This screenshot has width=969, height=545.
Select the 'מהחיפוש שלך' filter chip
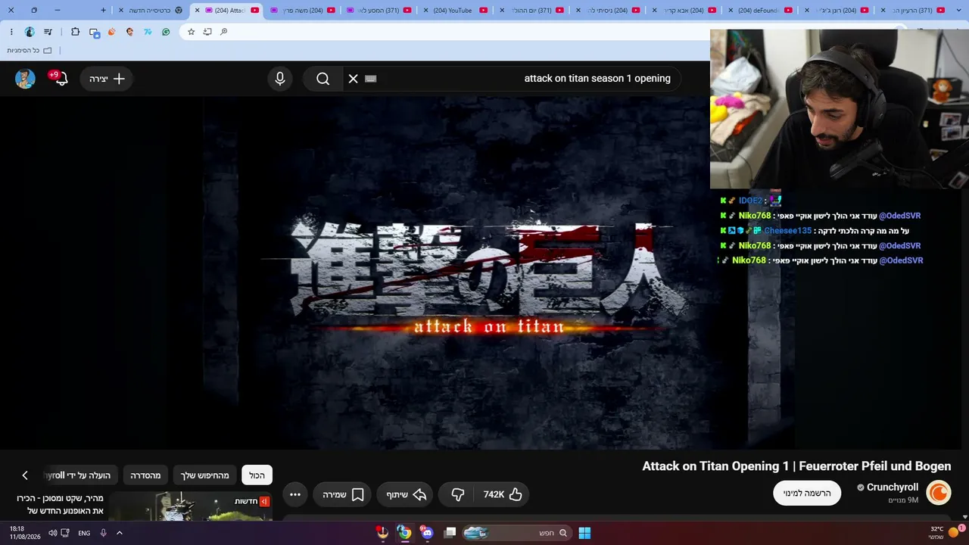204,475
